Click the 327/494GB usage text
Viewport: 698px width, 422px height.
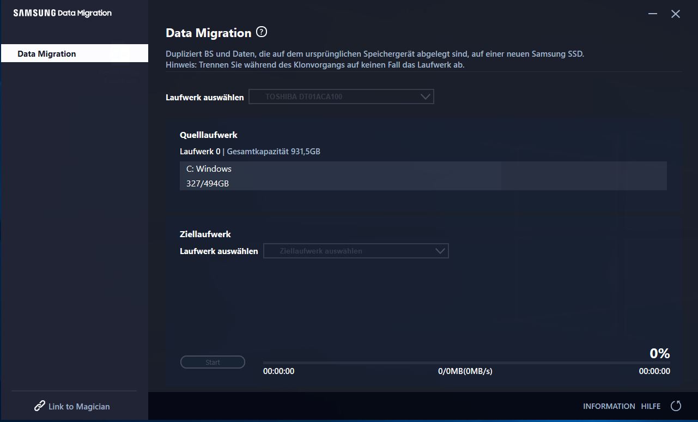point(208,184)
